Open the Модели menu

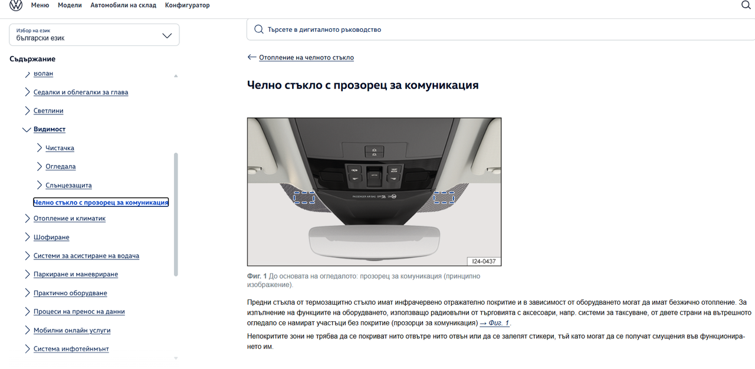tap(70, 5)
